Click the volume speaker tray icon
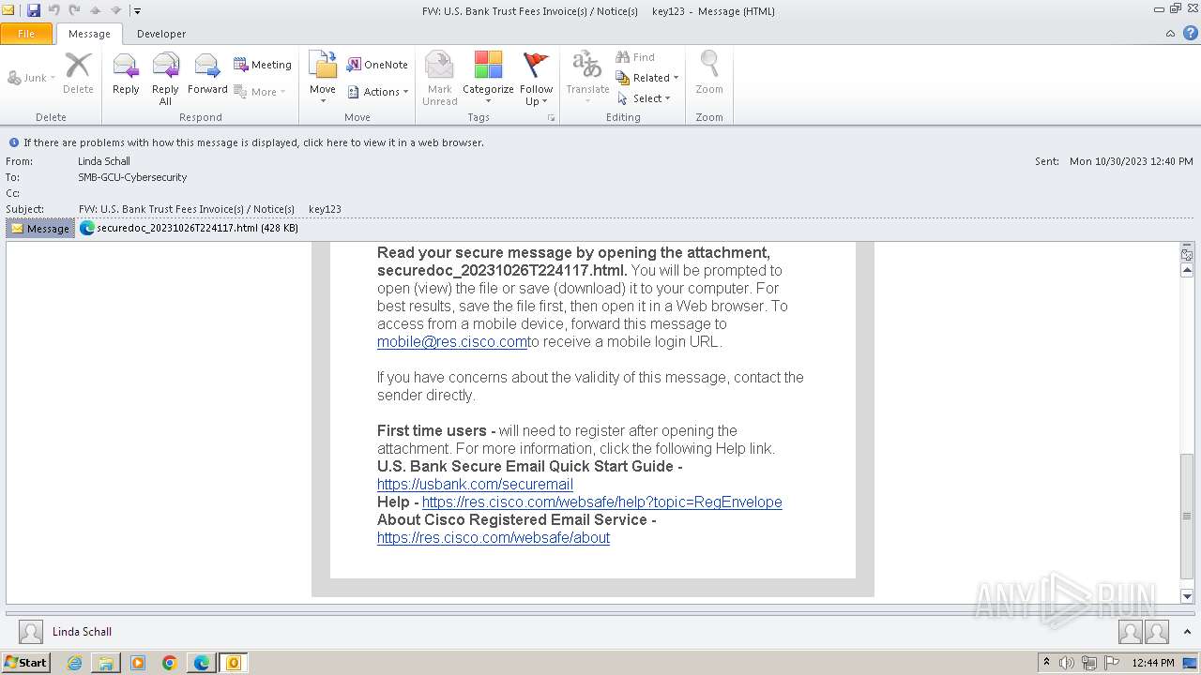This screenshot has height=675, width=1201. point(1068,663)
